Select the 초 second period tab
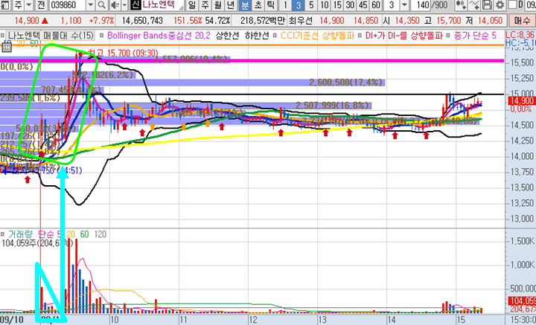The height and width of the screenshot is (325, 536). pyautogui.click(x=258, y=5)
